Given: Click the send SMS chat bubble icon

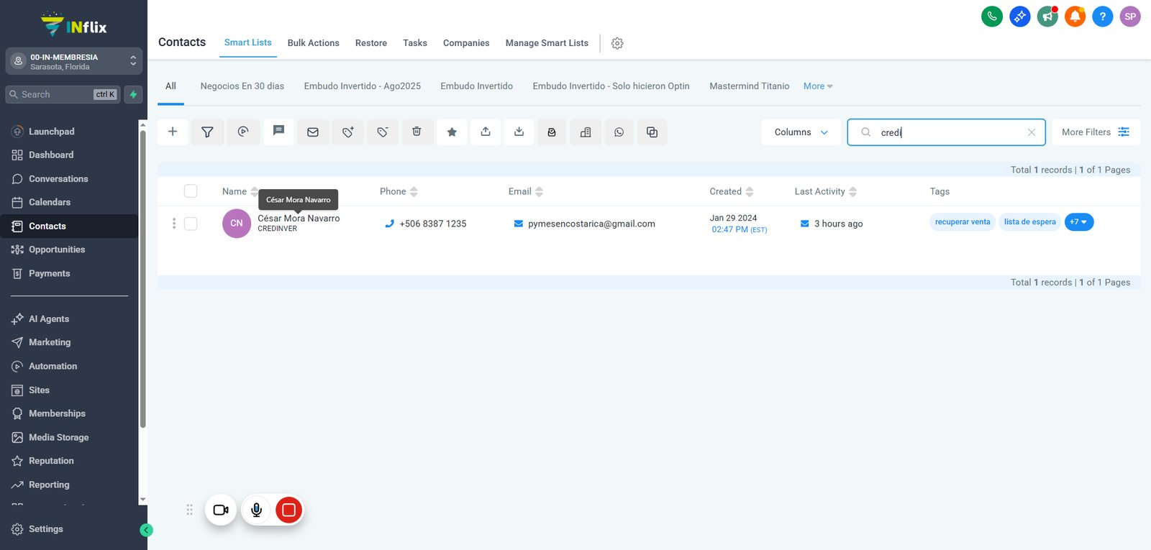Looking at the screenshot, I should [x=278, y=132].
